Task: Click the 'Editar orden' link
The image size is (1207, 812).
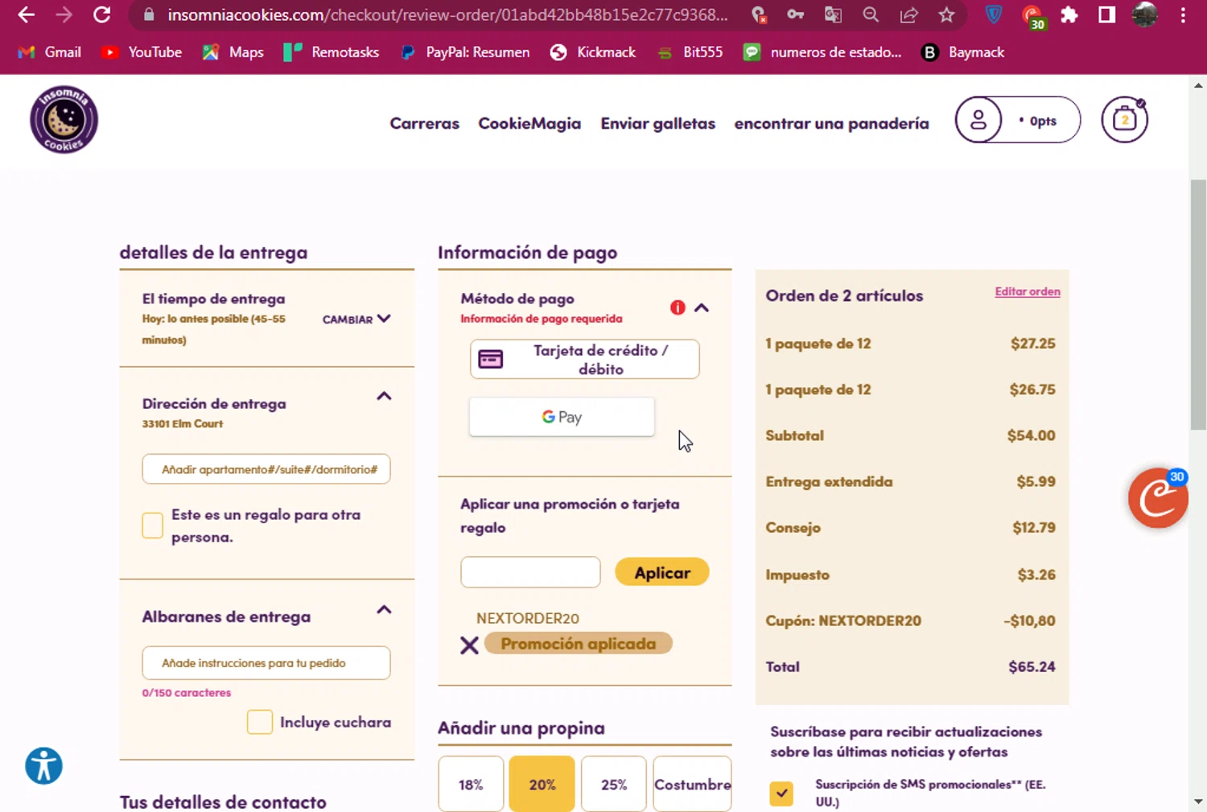Action: 1027,291
